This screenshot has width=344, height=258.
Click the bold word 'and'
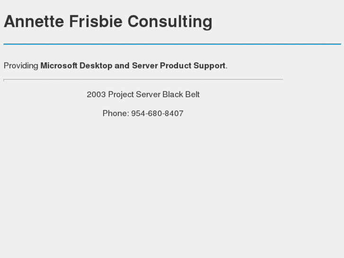tap(122, 66)
